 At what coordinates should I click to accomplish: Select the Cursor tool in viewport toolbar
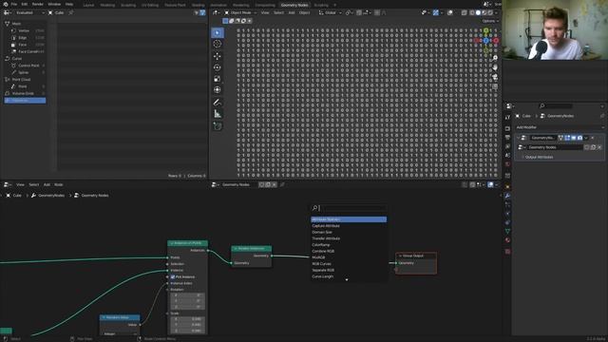click(218, 44)
